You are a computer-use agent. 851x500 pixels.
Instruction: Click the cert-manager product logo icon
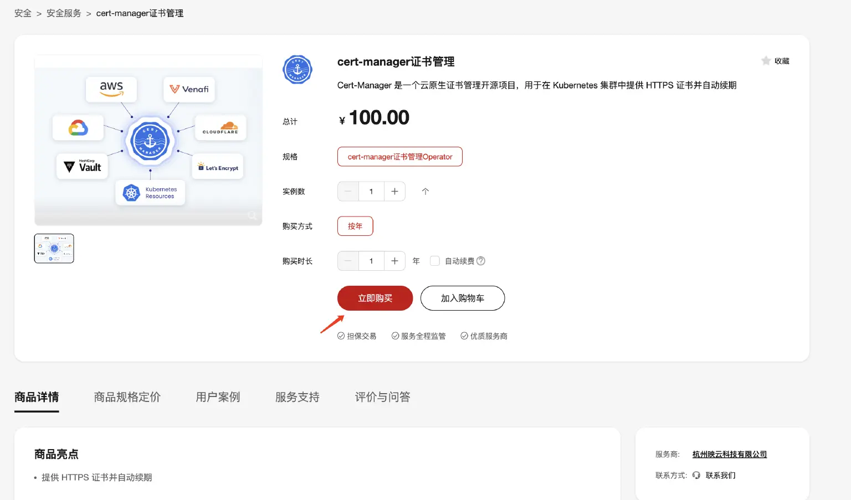(x=297, y=69)
